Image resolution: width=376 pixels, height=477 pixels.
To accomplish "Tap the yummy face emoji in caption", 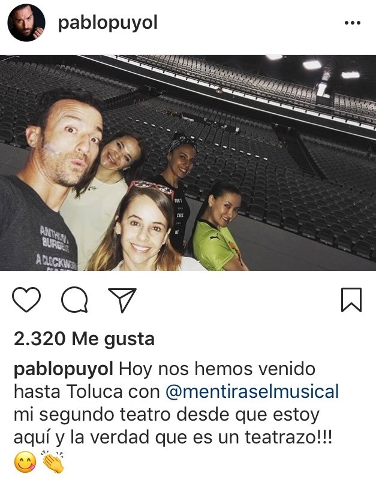I will point(25,462).
